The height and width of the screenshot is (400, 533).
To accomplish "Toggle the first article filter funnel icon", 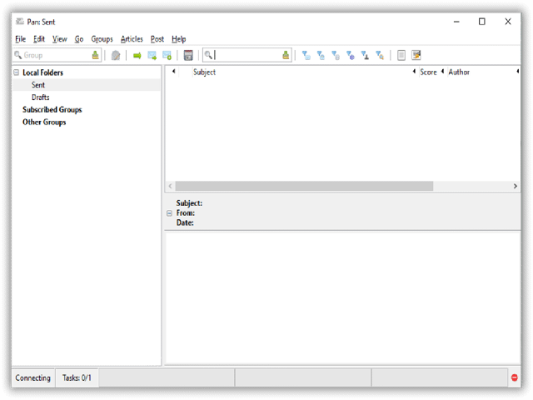I will click(x=306, y=55).
